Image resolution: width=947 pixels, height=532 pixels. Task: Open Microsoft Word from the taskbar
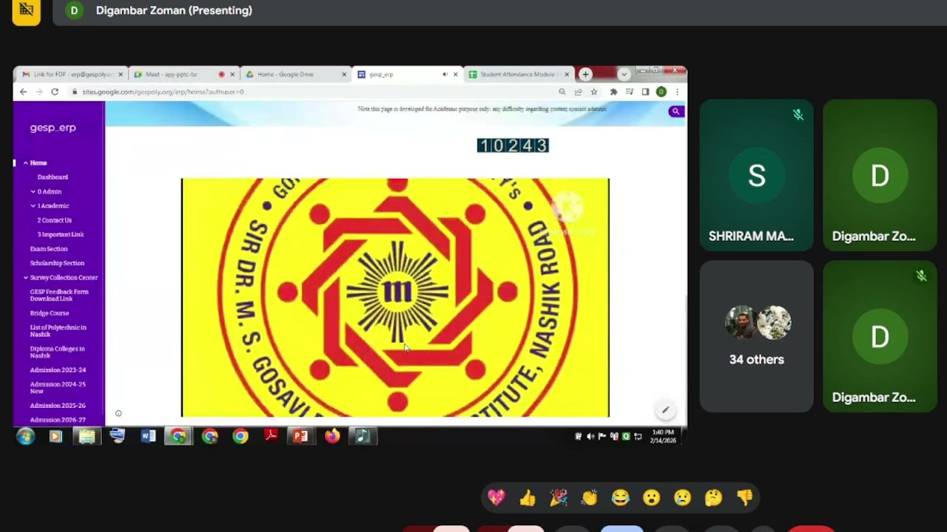point(148,436)
